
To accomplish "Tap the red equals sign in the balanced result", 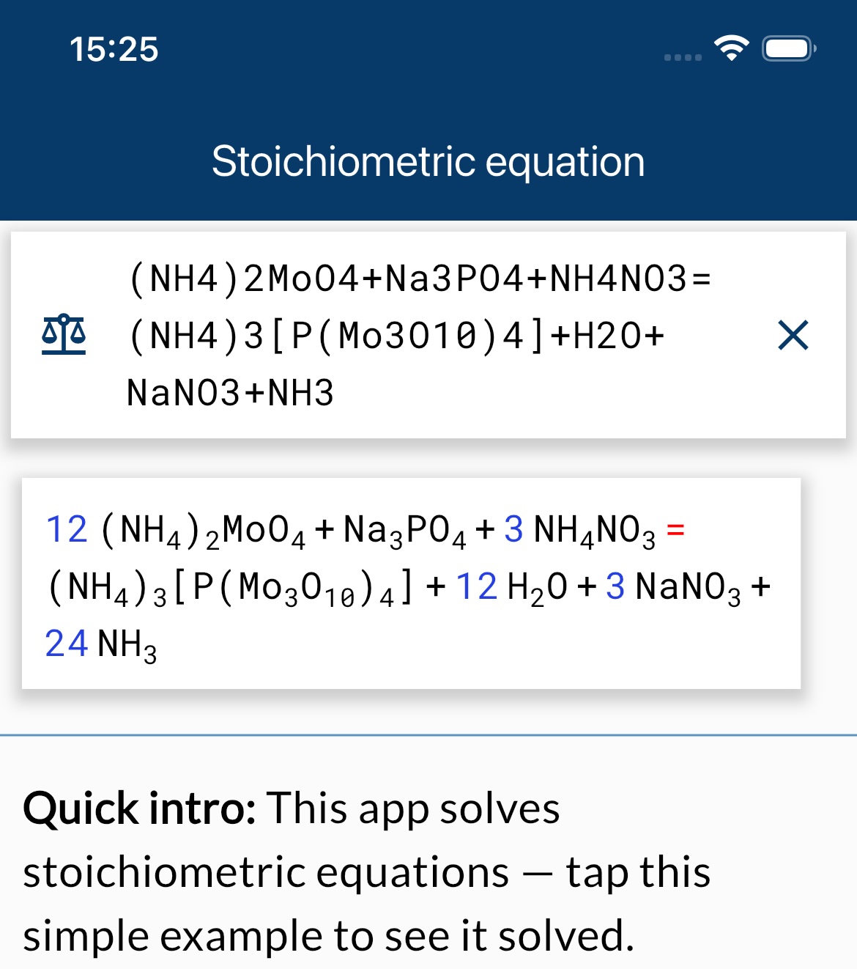I will [x=675, y=529].
